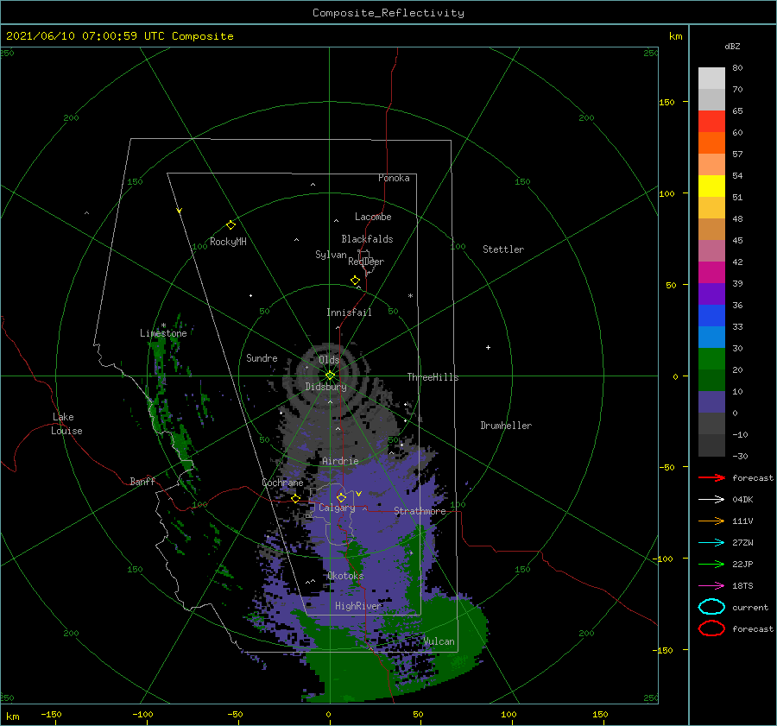The width and height of the screenshot is (777, 726).
Task: Select the Airdrie label
Action: [x=340, y=461]
